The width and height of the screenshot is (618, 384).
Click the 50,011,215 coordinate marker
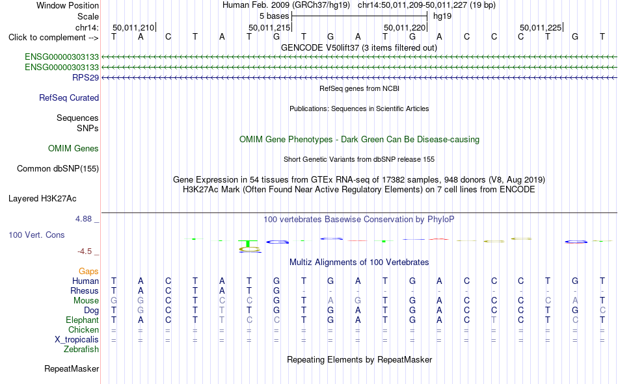(269, 27)
